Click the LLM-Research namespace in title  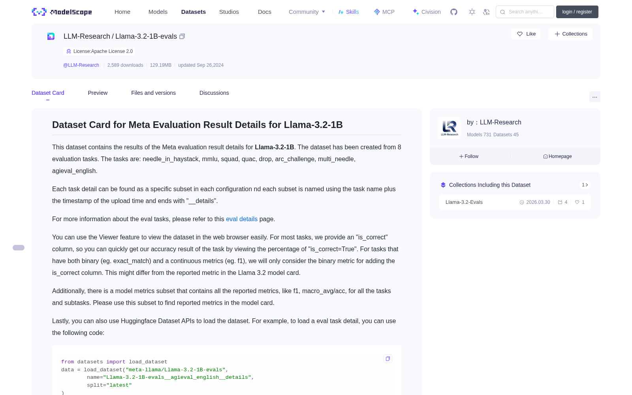point(87,36)
